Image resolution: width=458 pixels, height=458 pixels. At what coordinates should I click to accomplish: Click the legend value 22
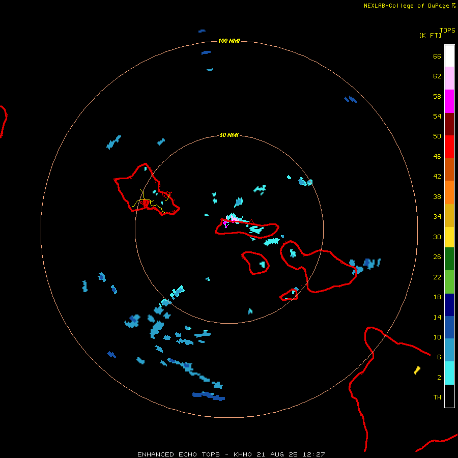pyautogui.click(x=437, y=277)
